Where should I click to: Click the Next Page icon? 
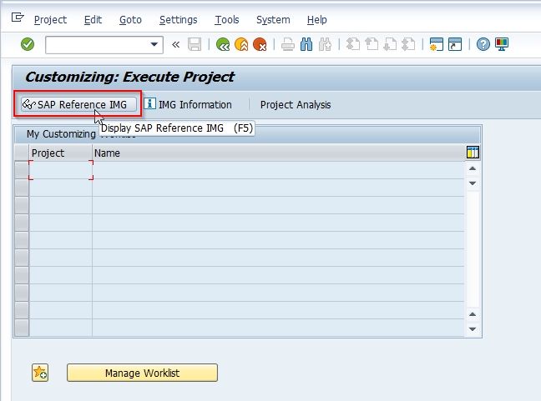(390, 44)
